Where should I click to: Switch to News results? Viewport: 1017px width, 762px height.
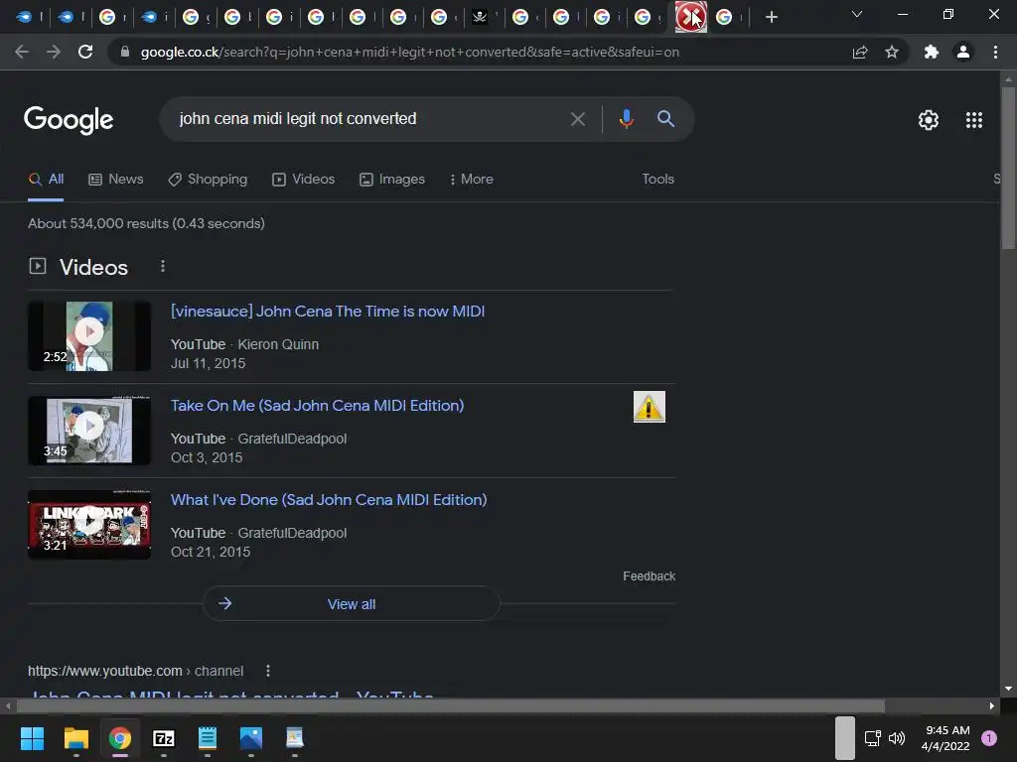click(x=115, y=180)
